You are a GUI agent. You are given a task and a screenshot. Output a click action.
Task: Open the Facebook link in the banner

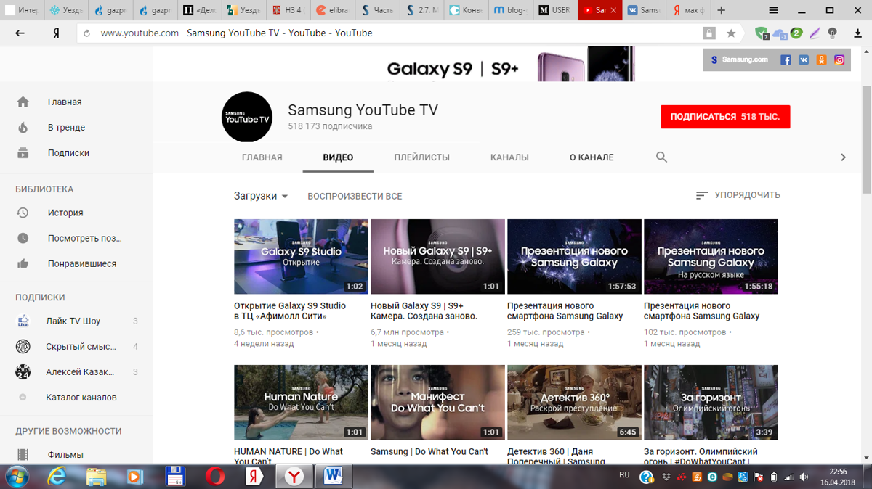tap(786, 60)
